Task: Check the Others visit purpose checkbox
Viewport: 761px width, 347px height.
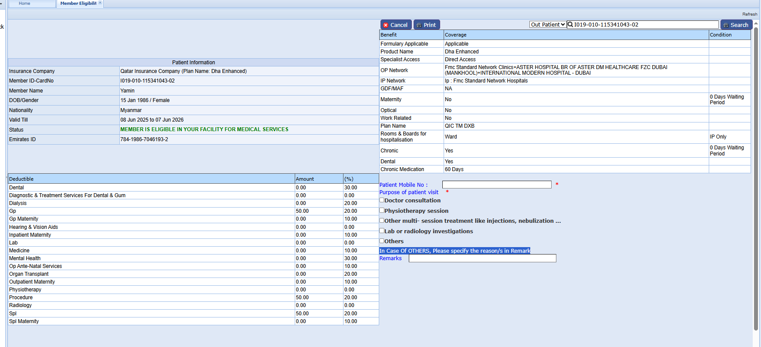Action: pos(382,241)
